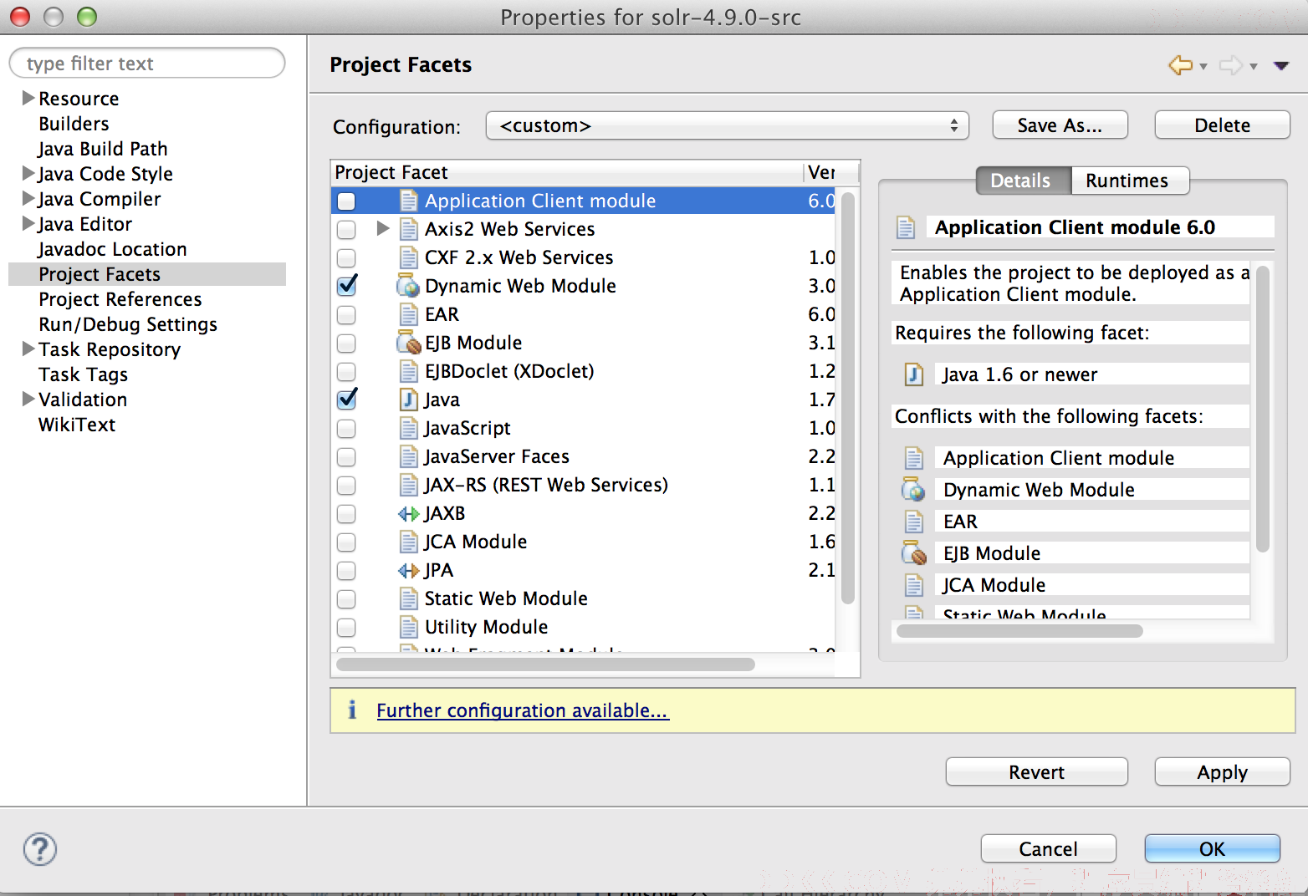The height and width of the screenshot is (896, 1308).
Task: Click the type filter text field
Action: coord(147,64)
